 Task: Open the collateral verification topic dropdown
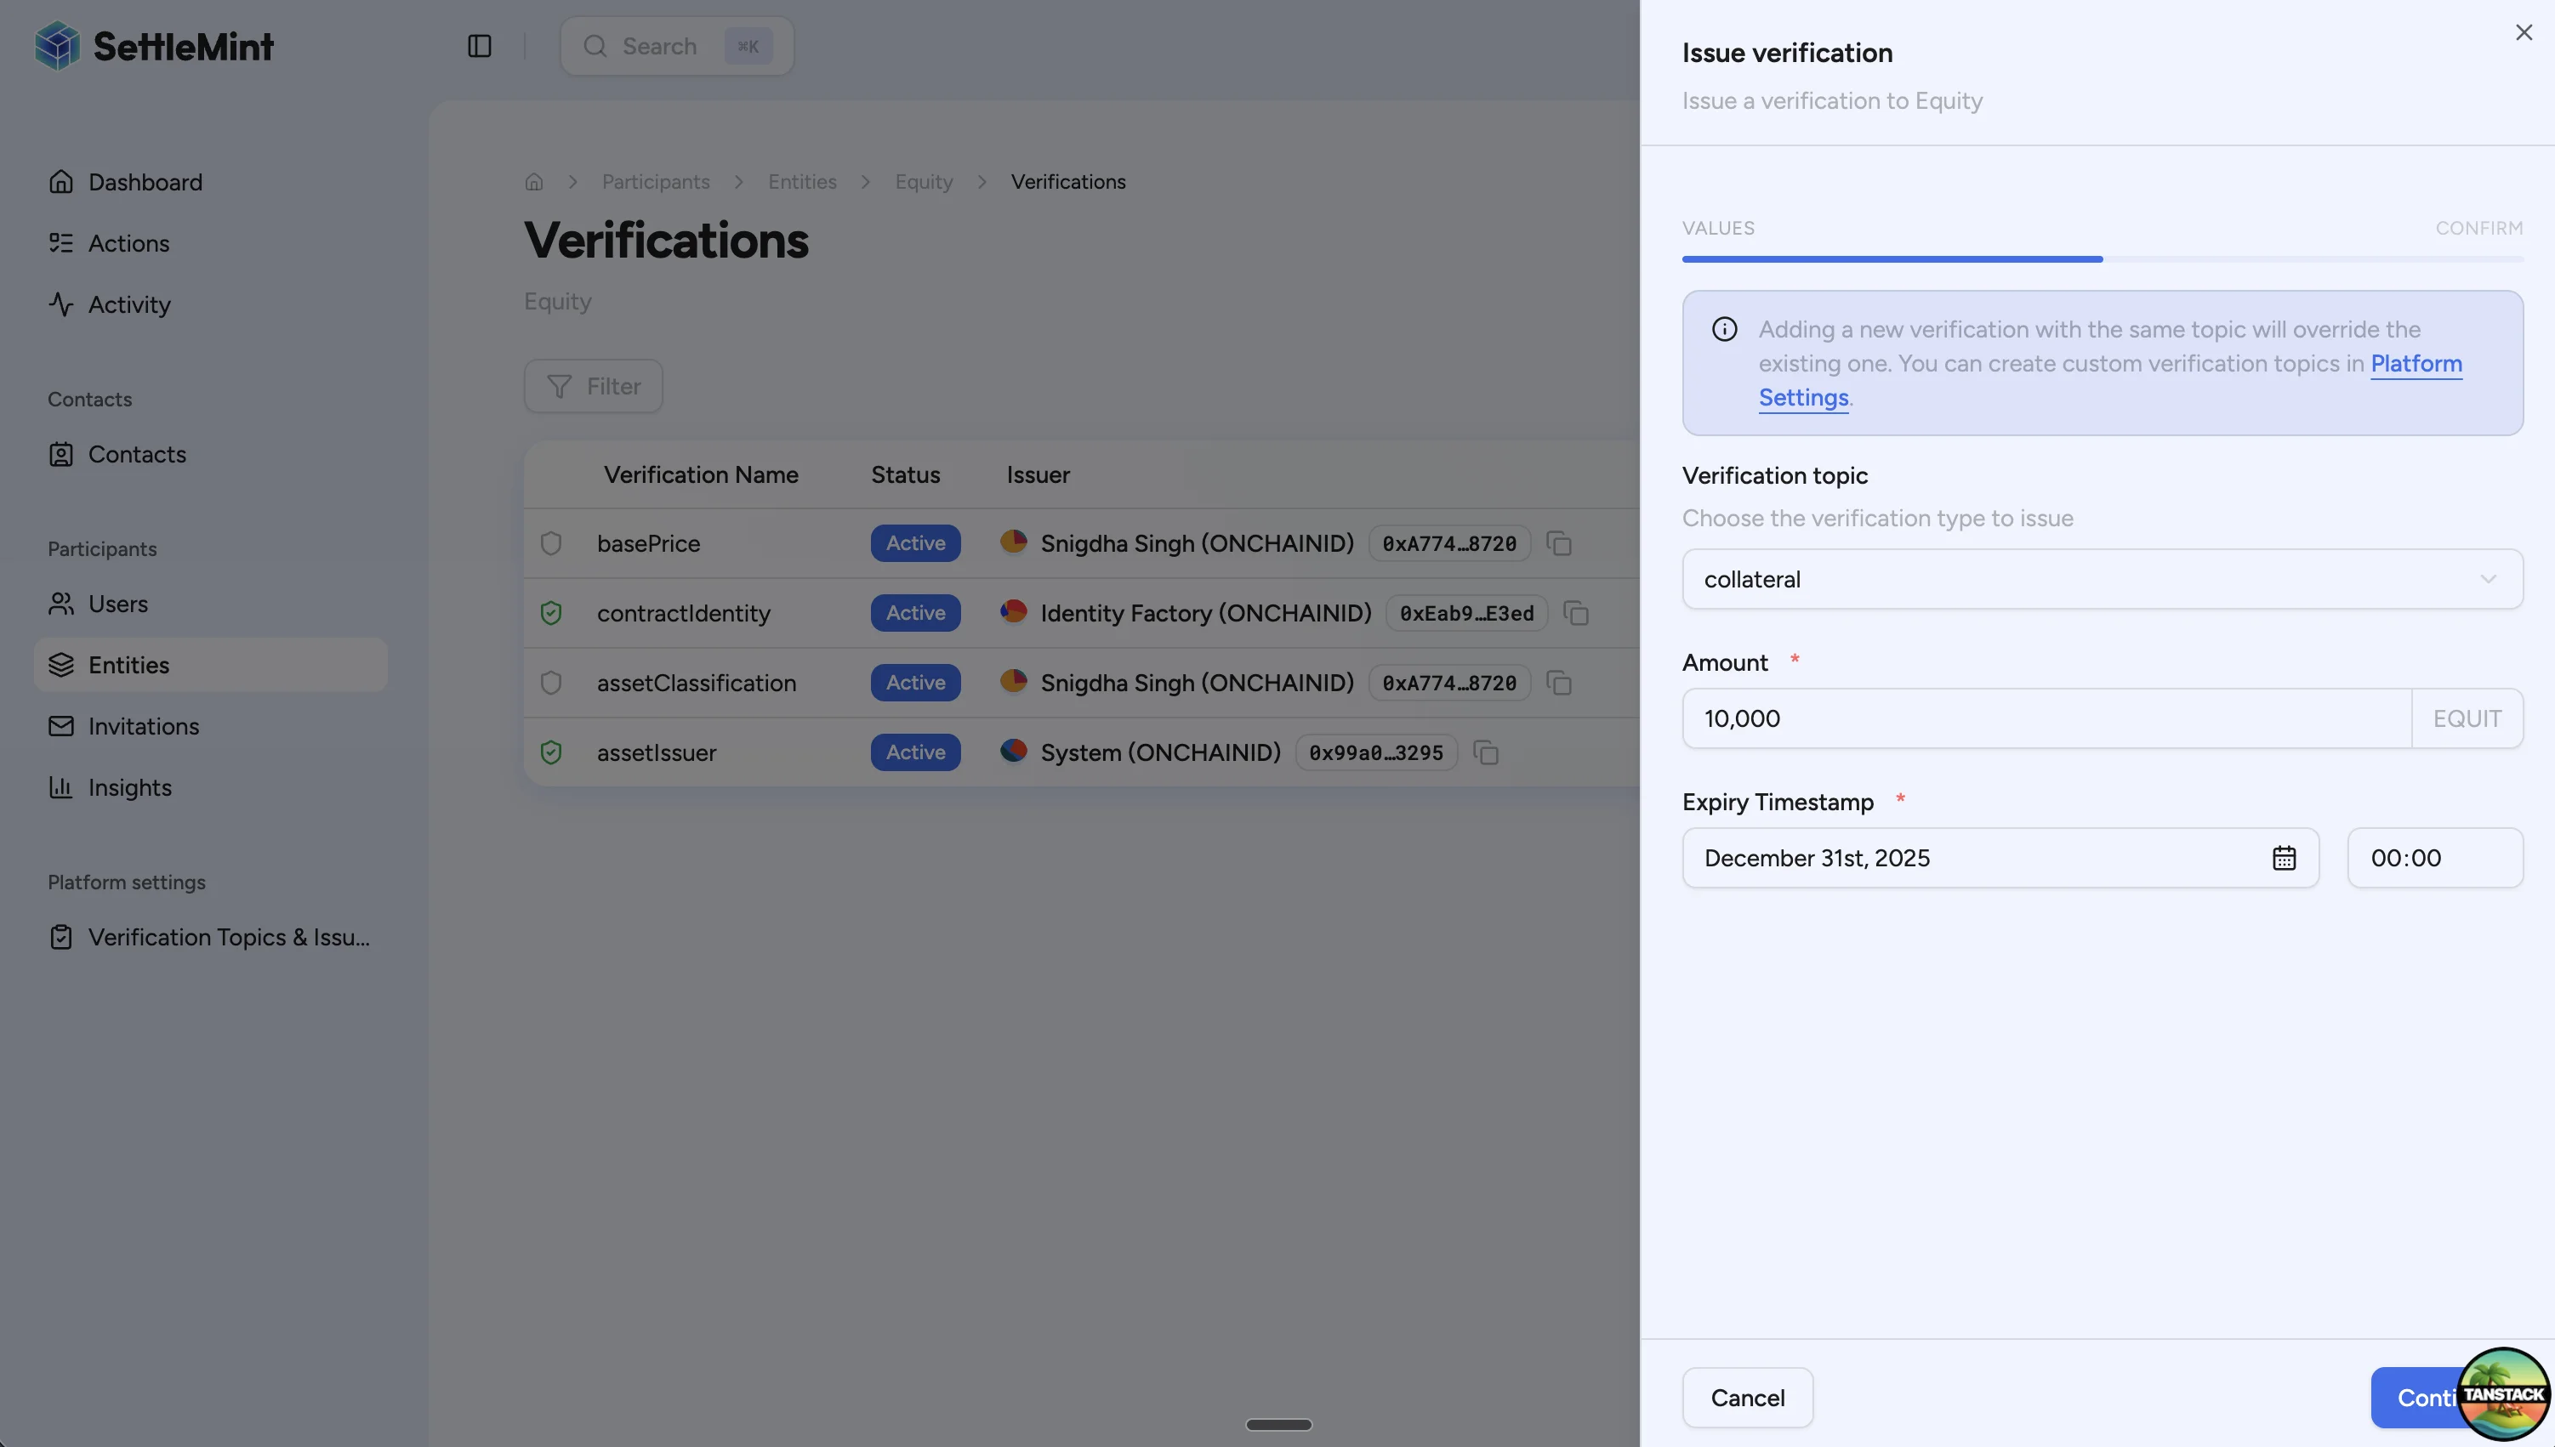click(2100, 580)
